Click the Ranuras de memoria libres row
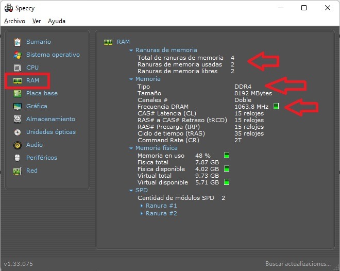 pos(186,71)
